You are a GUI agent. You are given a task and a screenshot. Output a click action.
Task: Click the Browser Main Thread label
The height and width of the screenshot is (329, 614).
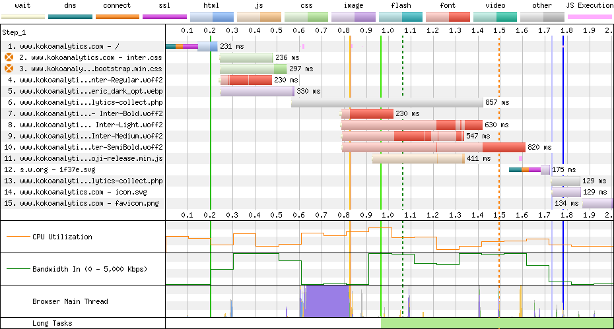pyautogui.click(x=70, y=301)
